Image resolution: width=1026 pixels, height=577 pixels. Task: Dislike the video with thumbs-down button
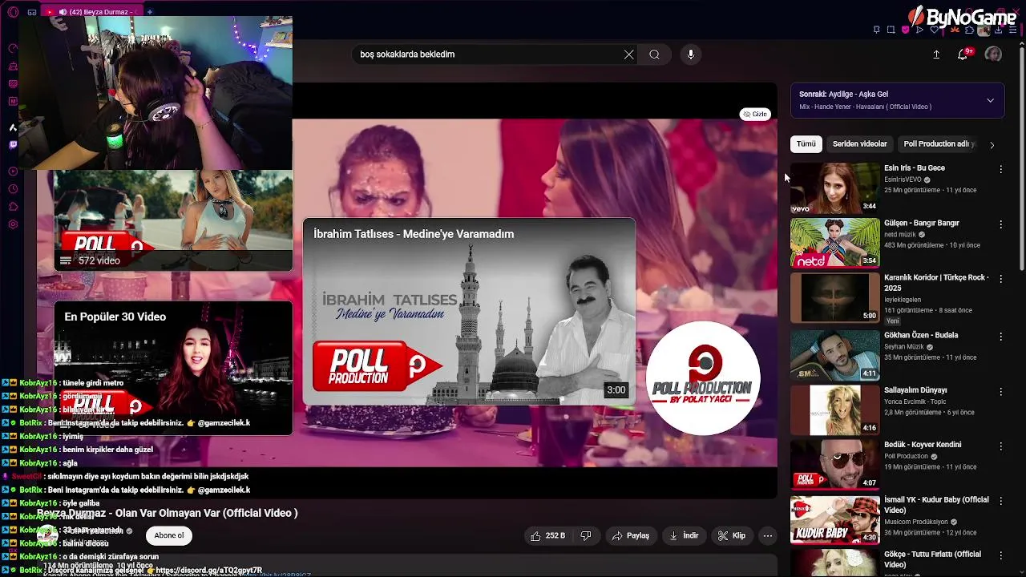pos(586,535)
